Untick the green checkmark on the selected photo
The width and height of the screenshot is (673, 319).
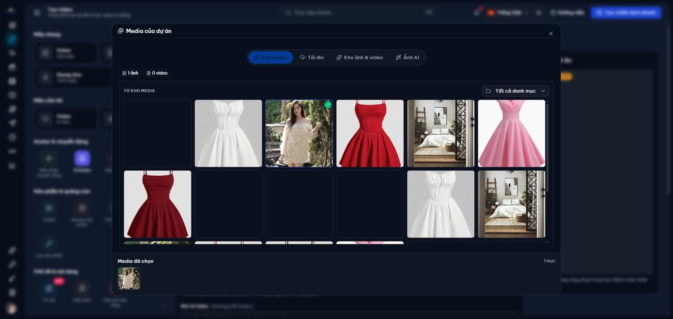pos(328,105)
